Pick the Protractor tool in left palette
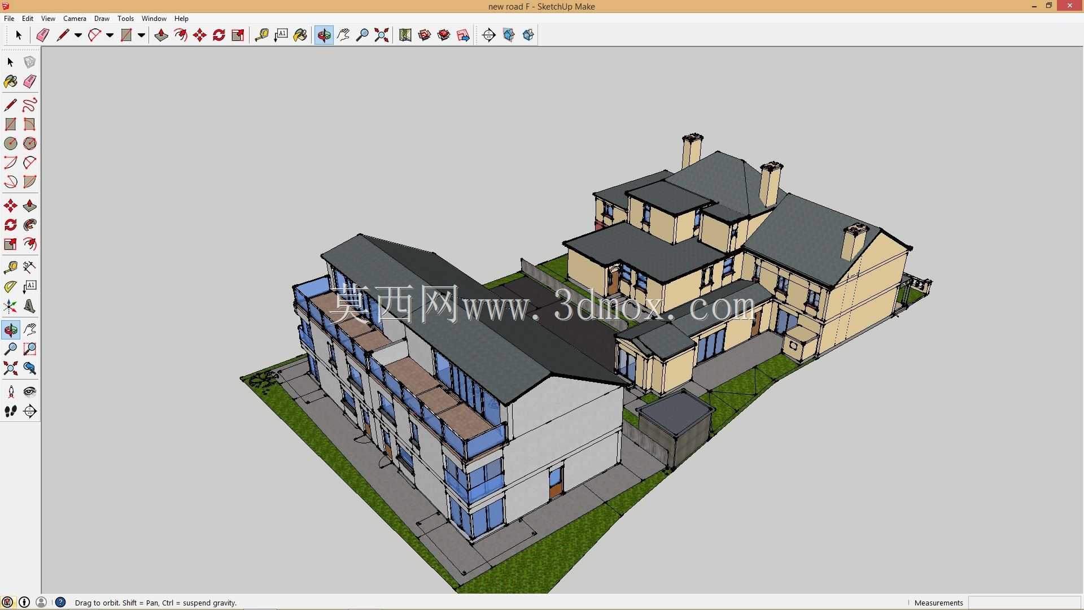 (x=11, y=287)
